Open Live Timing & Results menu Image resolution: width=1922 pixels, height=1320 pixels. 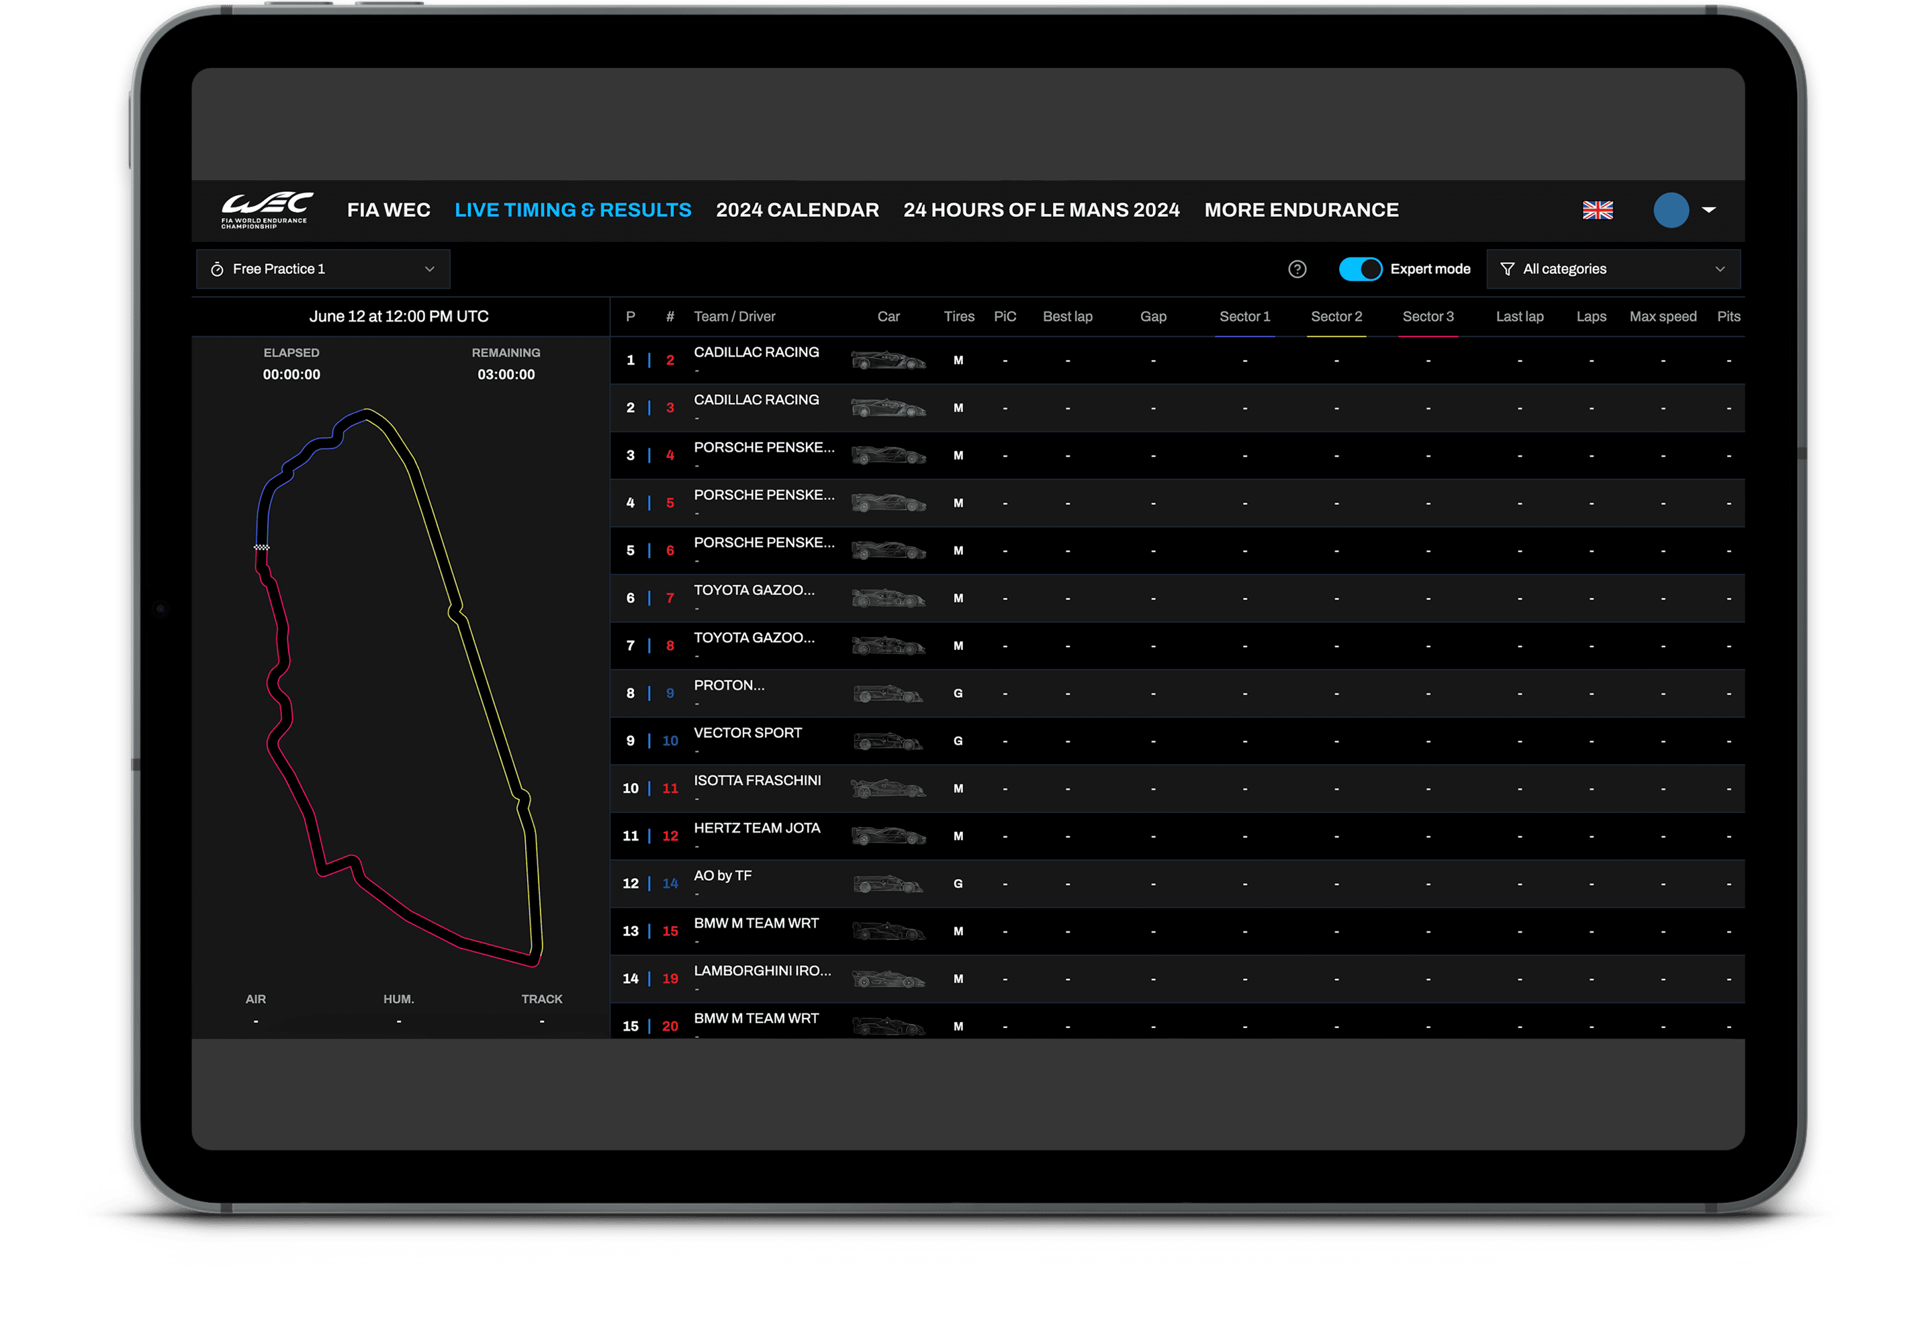click(x=572, y=210)
